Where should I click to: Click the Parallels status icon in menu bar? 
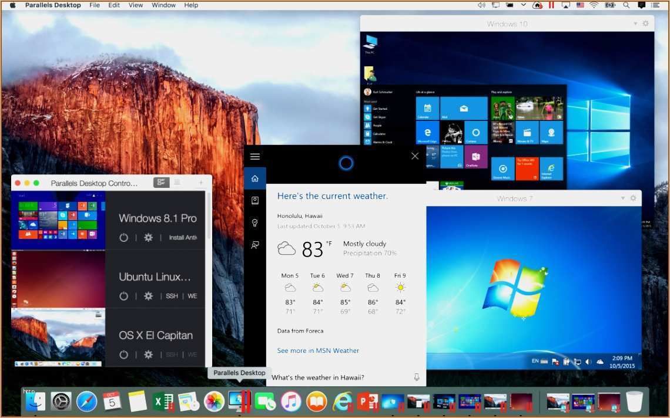pyautogui.click(x=551, y=5)
